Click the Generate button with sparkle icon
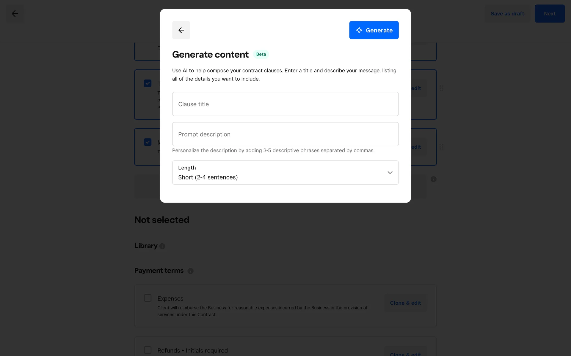 374,30
